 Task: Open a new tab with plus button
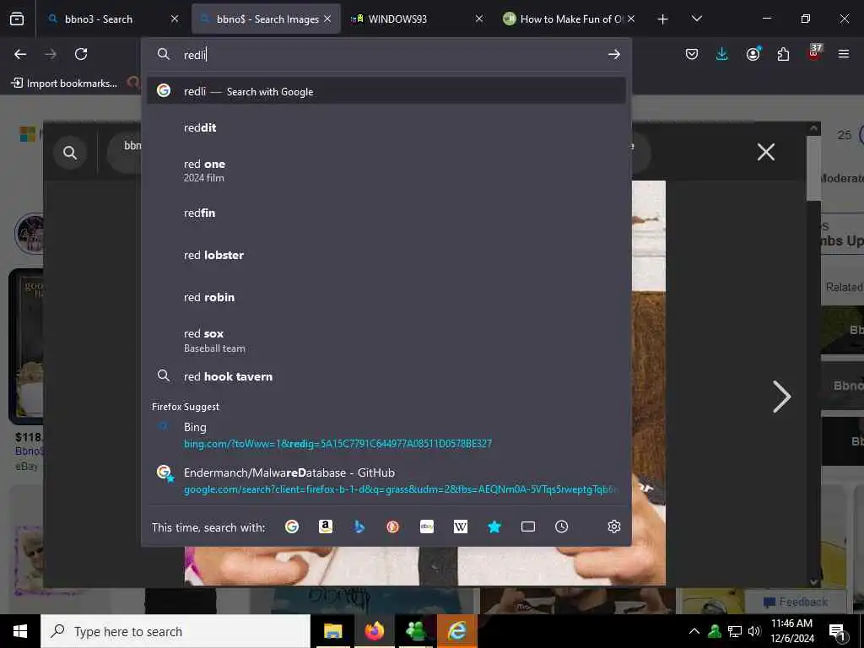coord(663,19)
